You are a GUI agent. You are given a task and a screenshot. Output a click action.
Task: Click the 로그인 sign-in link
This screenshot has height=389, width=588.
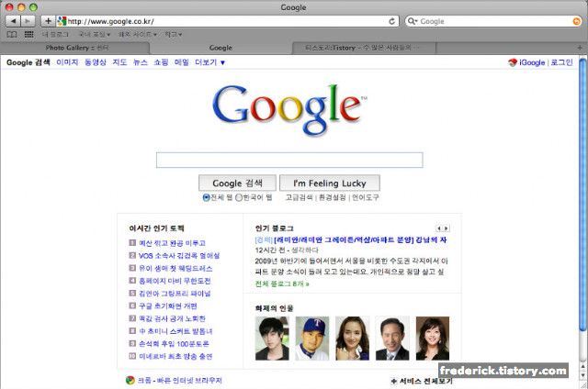click(x=561, y=62)
